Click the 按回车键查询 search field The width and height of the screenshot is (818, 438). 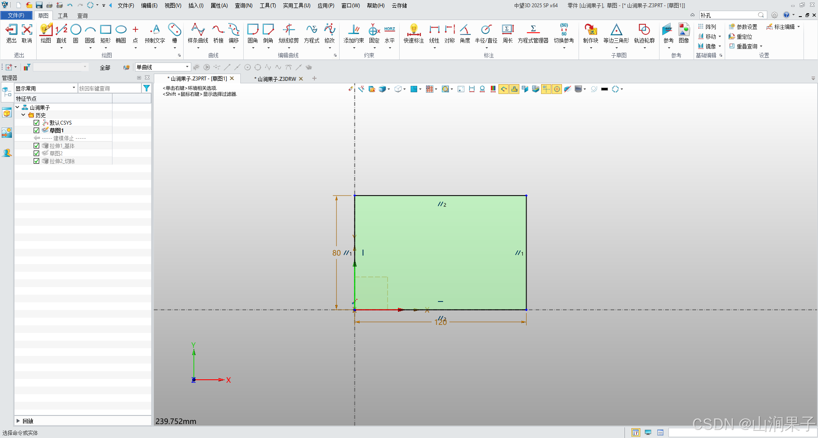[109, 88]
